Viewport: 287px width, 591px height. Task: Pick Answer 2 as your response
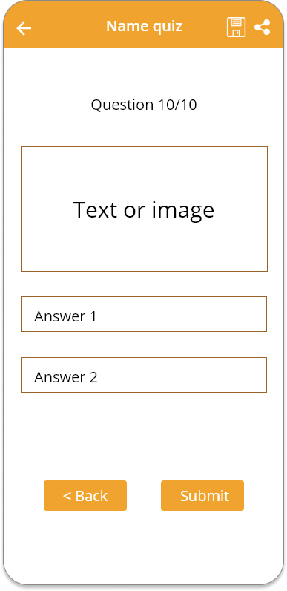tap(144, 375)
